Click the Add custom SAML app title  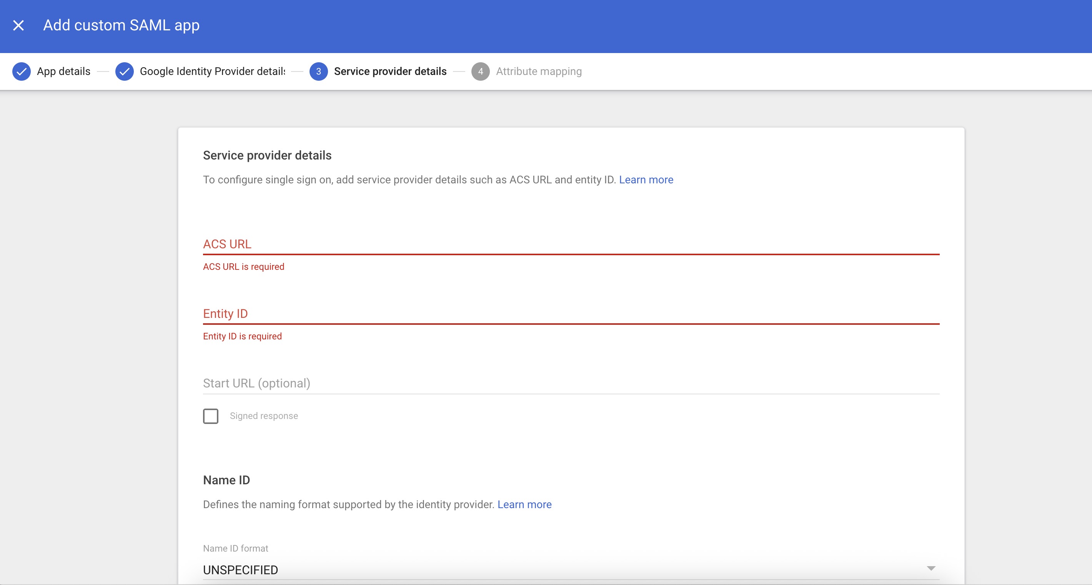pyautogui.click(x=121, y=25)
